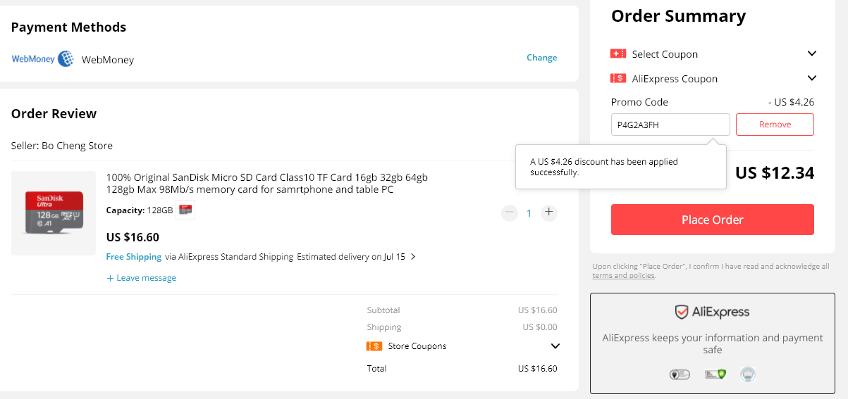The image size is (848, 399).
Task: Click the Subtotal amount US $16.60
Action: (x=537, y=310)
